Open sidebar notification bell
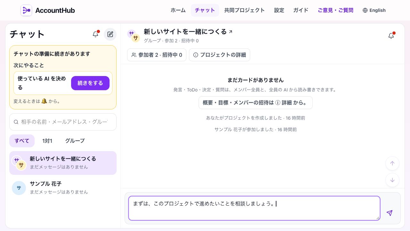 (95, 34)
